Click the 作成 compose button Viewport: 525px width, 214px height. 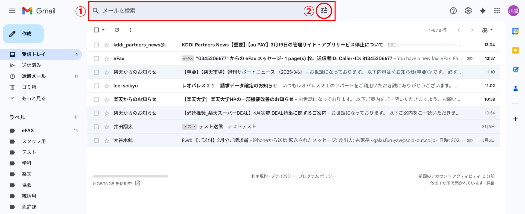point(23,34)
